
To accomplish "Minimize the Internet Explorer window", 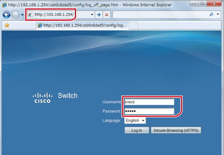I will click(194, 4).
